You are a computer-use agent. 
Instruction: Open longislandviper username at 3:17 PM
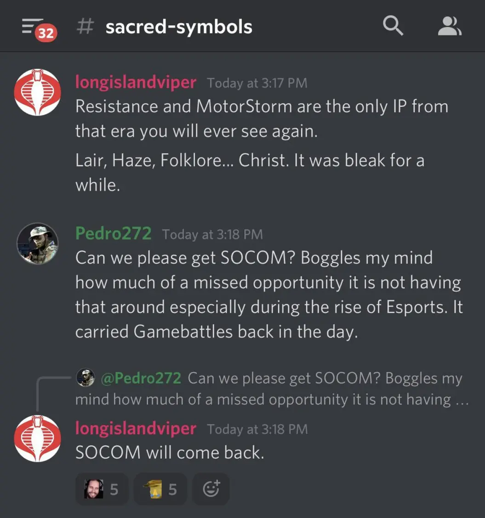136,81
